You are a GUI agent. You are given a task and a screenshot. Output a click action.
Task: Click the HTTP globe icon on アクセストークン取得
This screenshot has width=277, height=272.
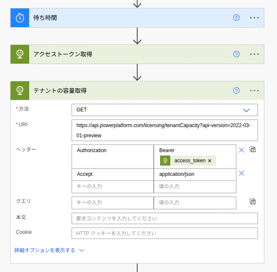20,54
